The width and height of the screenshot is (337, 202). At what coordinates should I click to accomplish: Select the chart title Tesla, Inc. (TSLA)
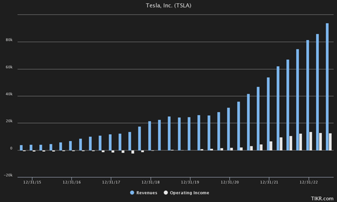(x=168, y=5)
